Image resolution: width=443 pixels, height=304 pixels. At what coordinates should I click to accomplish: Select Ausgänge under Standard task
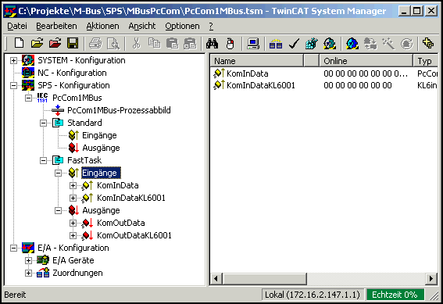tap(101, 148)
